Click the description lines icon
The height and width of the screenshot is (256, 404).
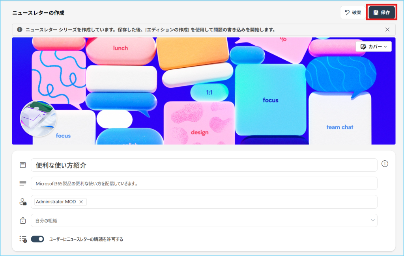23,184
